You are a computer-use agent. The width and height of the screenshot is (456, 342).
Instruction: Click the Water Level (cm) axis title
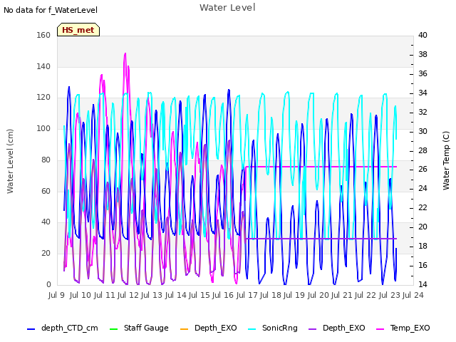point(10,161)
